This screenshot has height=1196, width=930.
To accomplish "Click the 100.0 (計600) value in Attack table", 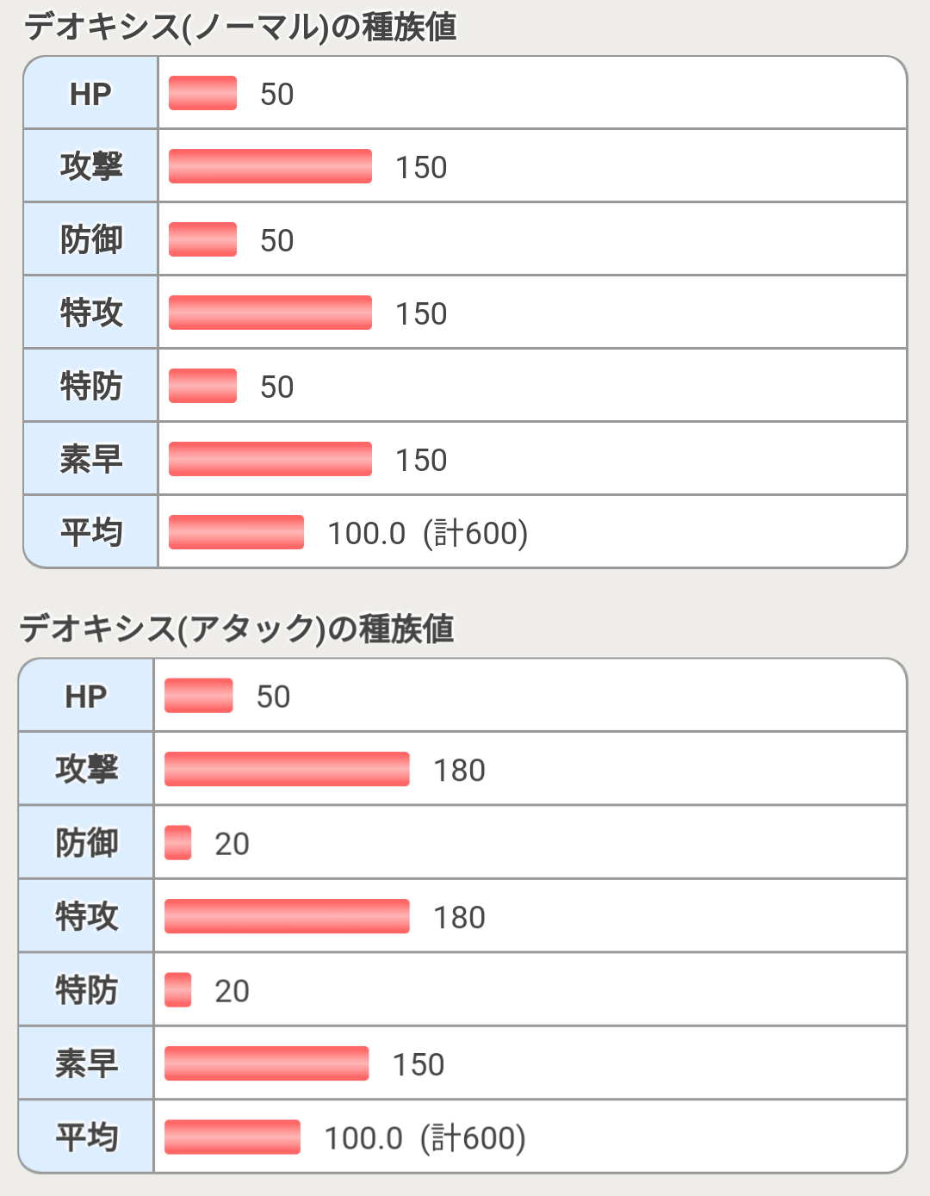I will click(x=425, y=1138).
